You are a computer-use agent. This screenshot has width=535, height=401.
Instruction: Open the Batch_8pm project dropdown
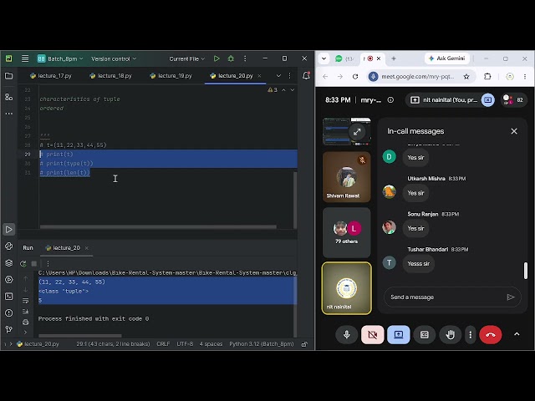point(60,58)
